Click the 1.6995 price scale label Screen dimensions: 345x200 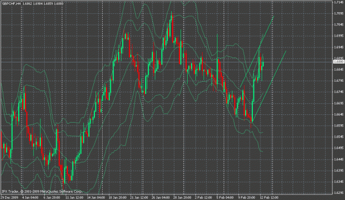coord(338,36)
